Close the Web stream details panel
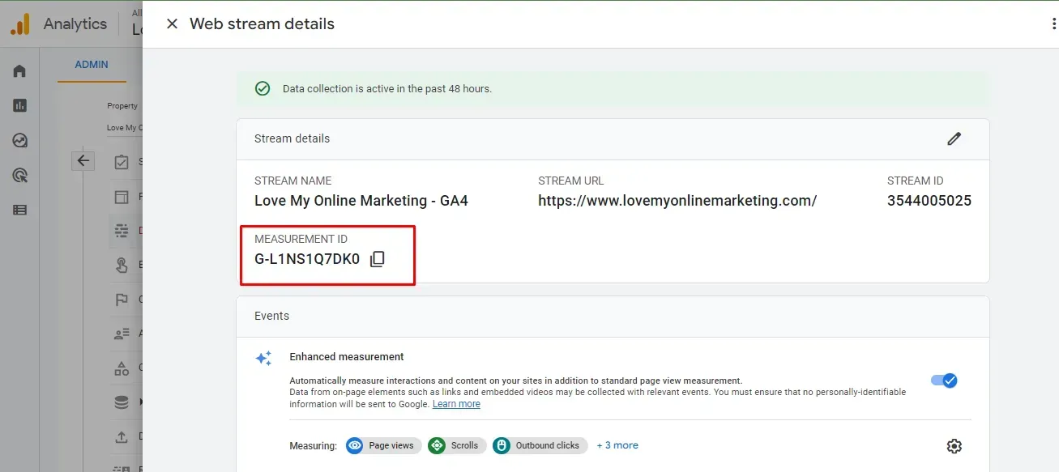Image resolution: width=1059 pixels, height=472 pixels. point(172,24)
